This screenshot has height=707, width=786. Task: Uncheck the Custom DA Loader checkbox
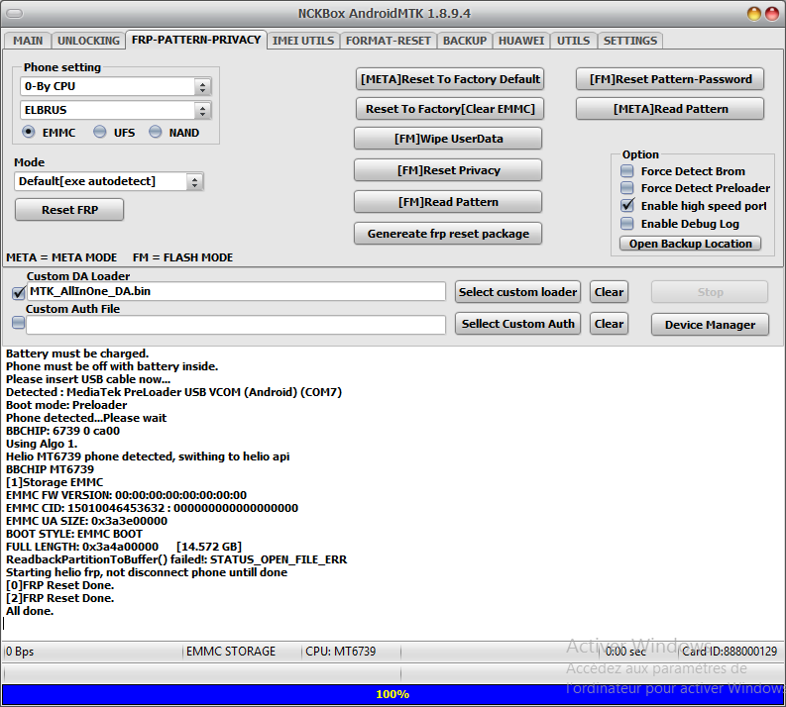coord(19,293)
